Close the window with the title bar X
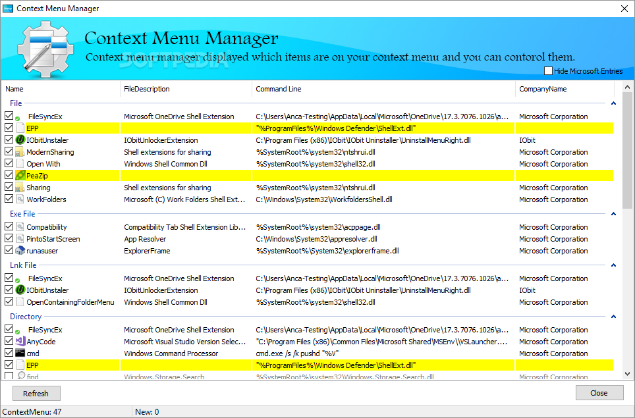 [x=624, y=9]
